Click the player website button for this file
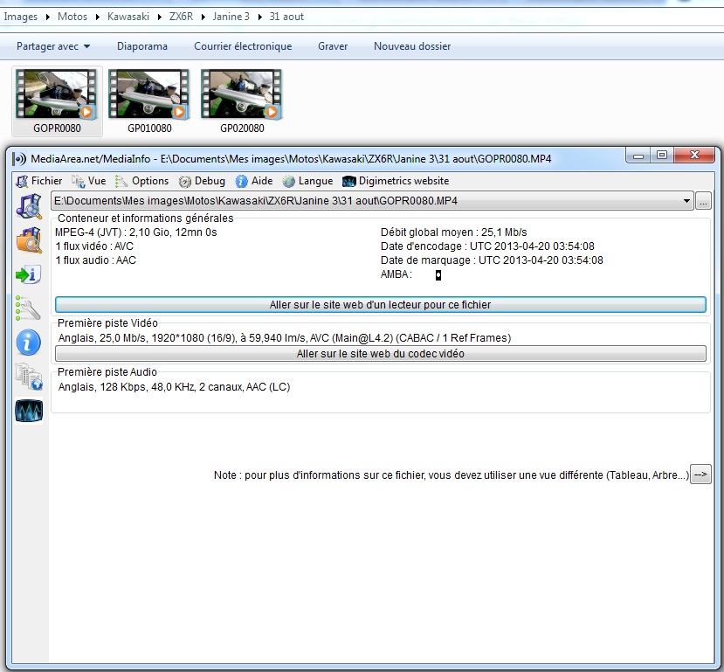The height and width of the screenshot is (672, 724). tap(380, 305)
